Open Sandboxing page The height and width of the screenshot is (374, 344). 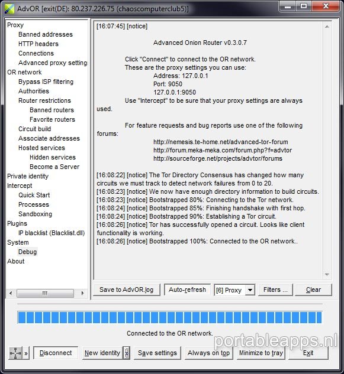35,214
